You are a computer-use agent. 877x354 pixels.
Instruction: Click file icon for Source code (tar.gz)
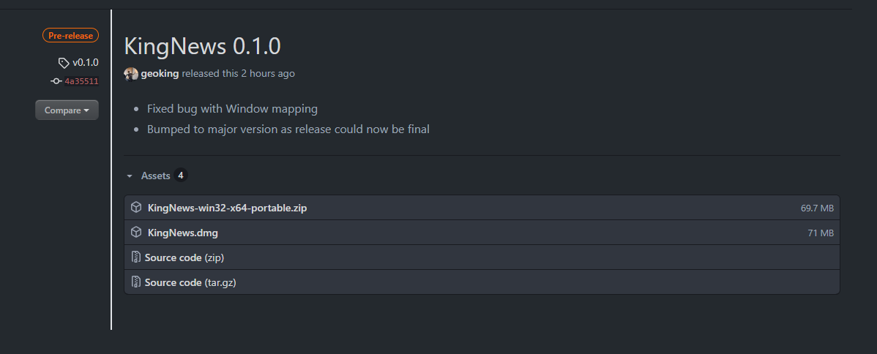(x=135, y=282)
